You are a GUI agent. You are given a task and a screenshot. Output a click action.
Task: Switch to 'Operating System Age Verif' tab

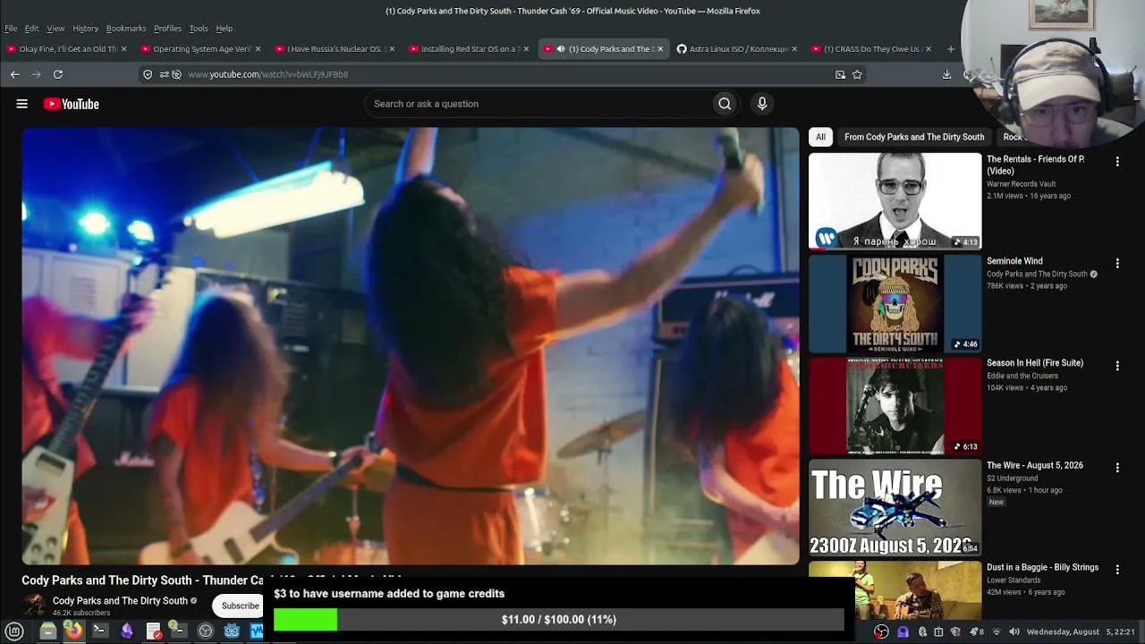201,49
